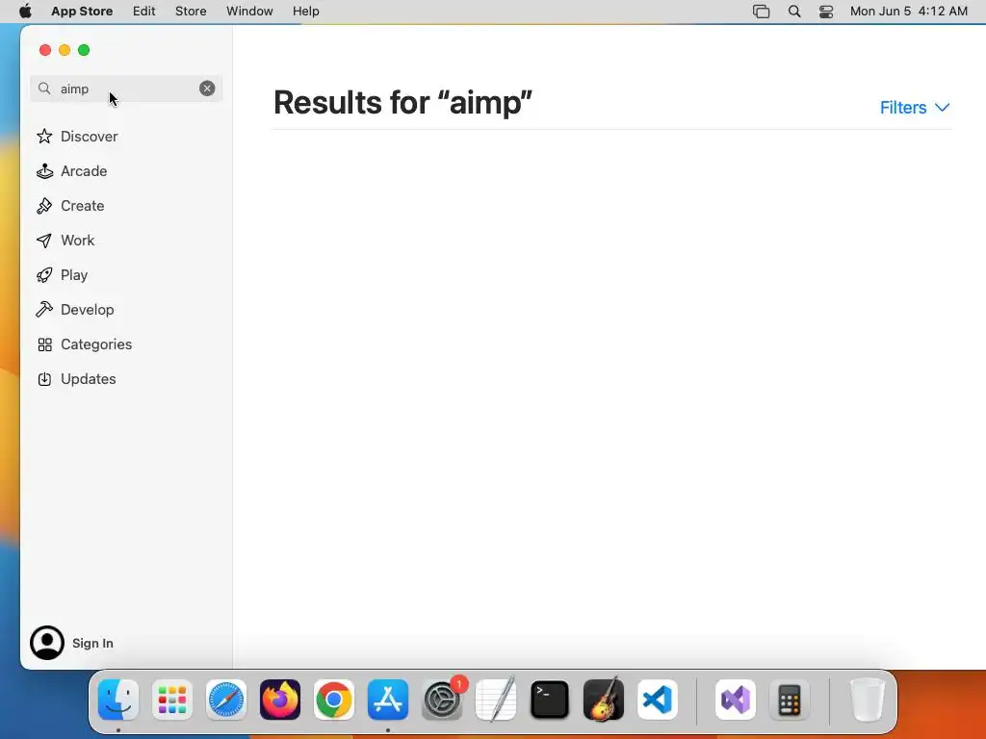The height and width of the screenshot is (739, 986).
Task: Open the Trash in the Dock
Action: [x=868, y=700]
